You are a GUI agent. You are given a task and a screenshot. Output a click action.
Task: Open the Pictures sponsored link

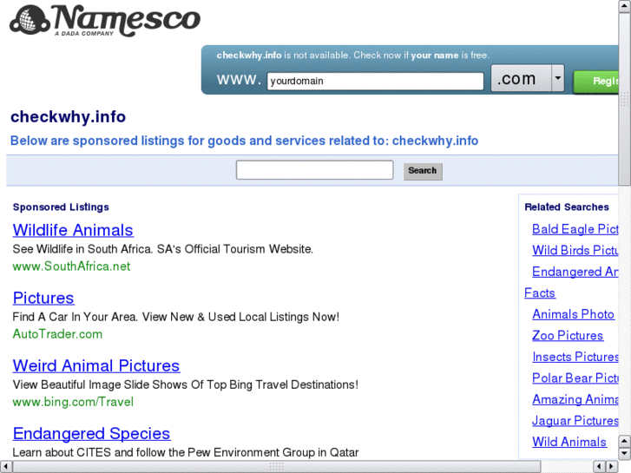tap(43, 298)
